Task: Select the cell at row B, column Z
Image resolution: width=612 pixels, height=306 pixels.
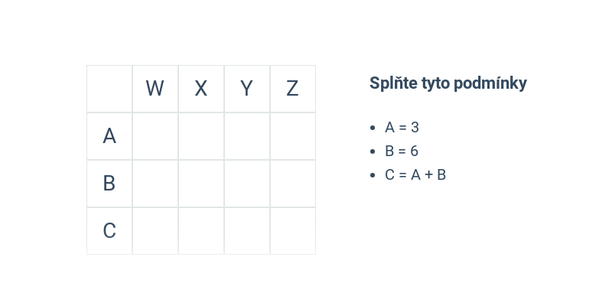Action: coord(293,184)
